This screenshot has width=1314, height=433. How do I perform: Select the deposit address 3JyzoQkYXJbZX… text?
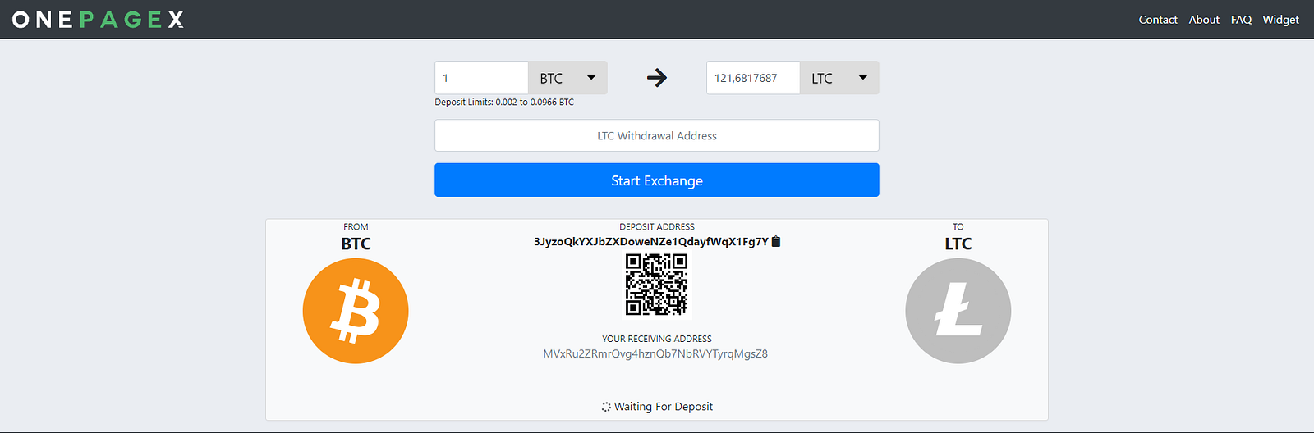click(x=651, y=242)
